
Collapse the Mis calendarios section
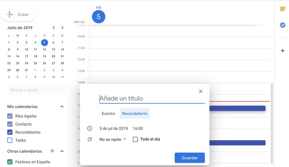coord(62,107)
